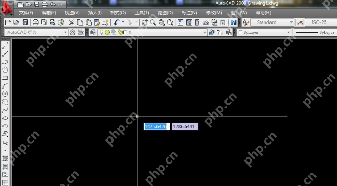Screen dimensions: 337x186
Task: Expand the Standard text style dropdown
Action: pos(272,22)
